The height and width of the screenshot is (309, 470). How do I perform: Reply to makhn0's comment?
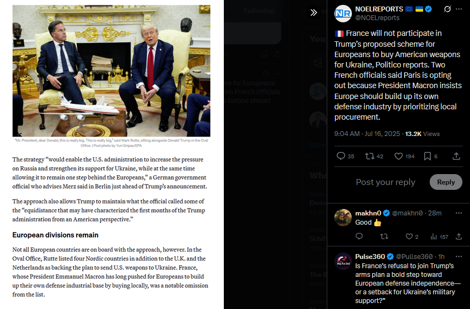point(359,237)
